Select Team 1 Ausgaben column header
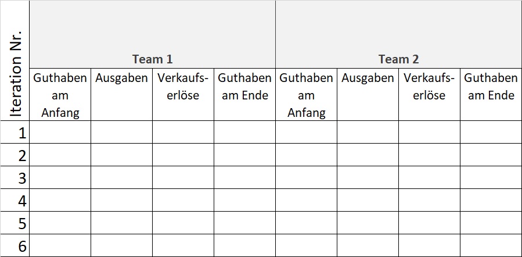 121,78
